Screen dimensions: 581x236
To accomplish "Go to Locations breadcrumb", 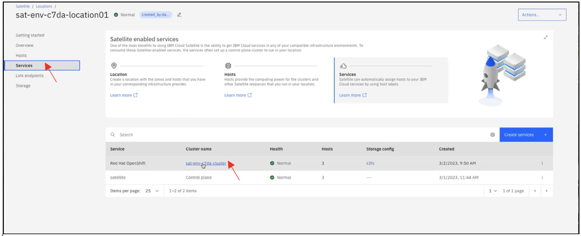I will pos(44,6).
